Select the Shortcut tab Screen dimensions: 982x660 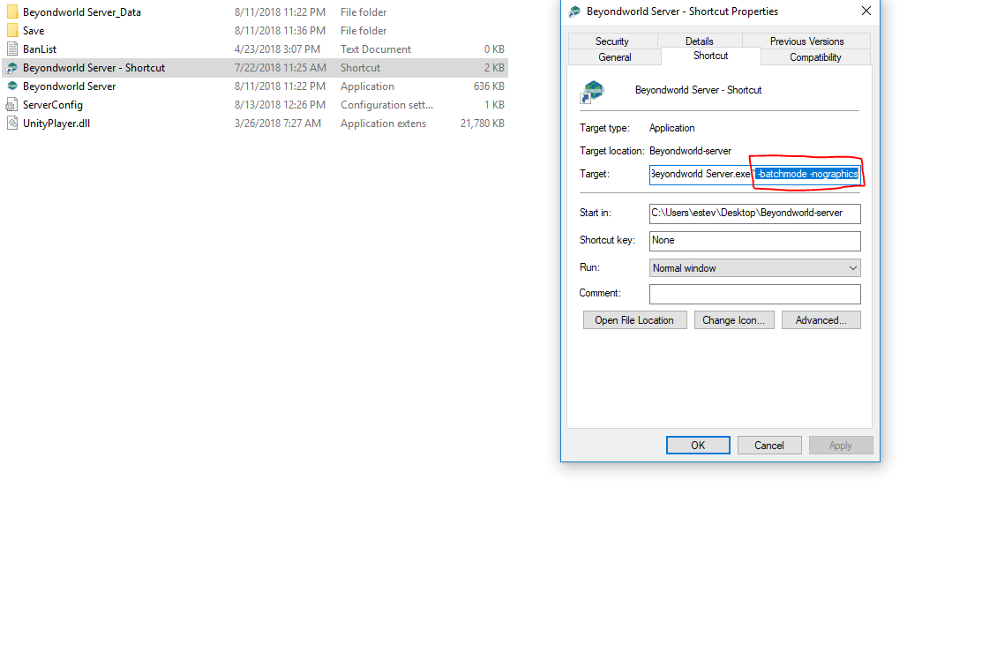click(711, 56)
